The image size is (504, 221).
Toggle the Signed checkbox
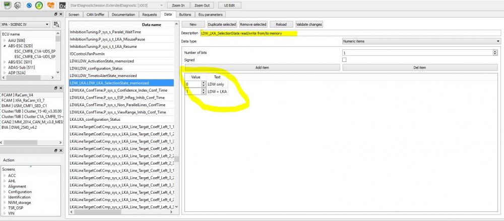click(x=344, y=60)
